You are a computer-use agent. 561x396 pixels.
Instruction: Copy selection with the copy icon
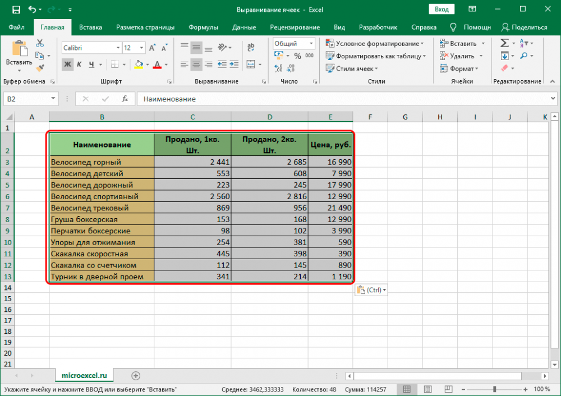tap(40, 56)
